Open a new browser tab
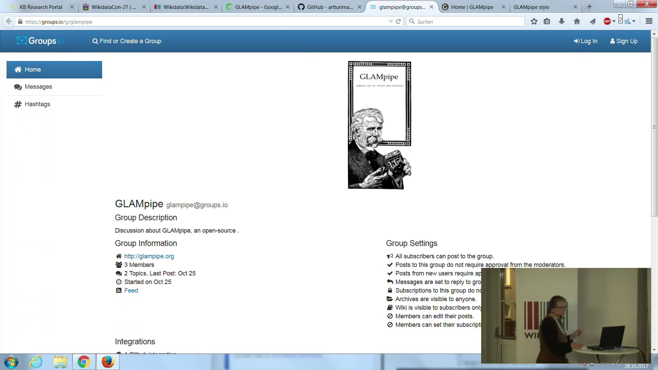This screenshot has width=658, height=370. [x=589, y=7]
